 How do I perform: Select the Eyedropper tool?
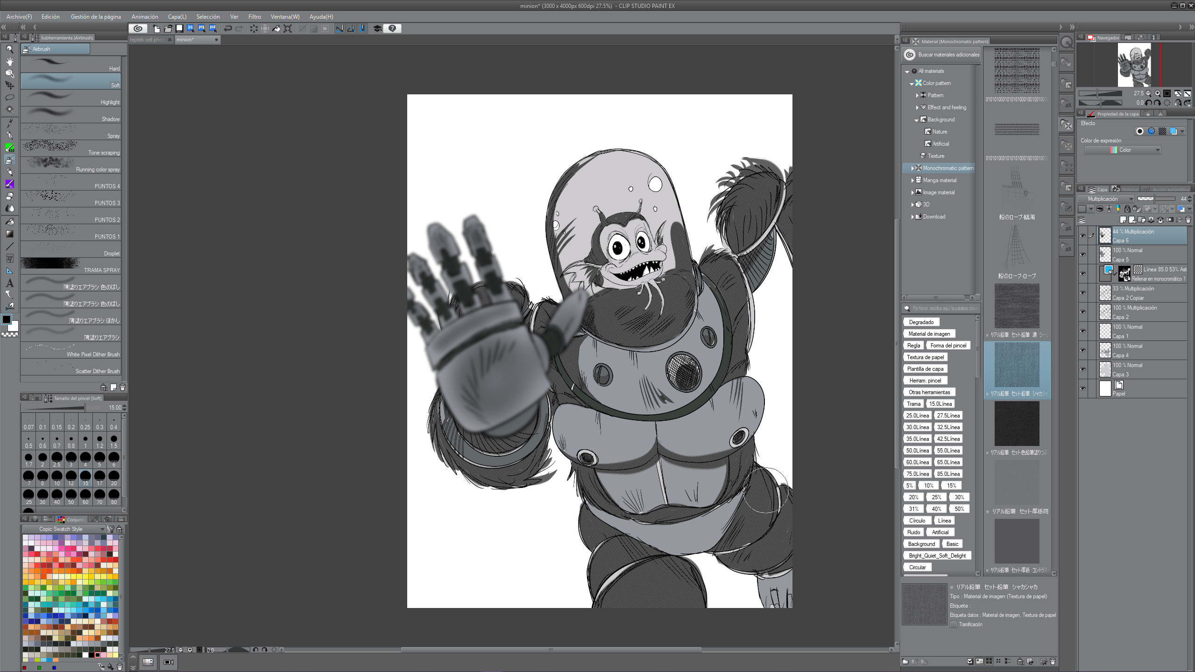tap(9, 123)
